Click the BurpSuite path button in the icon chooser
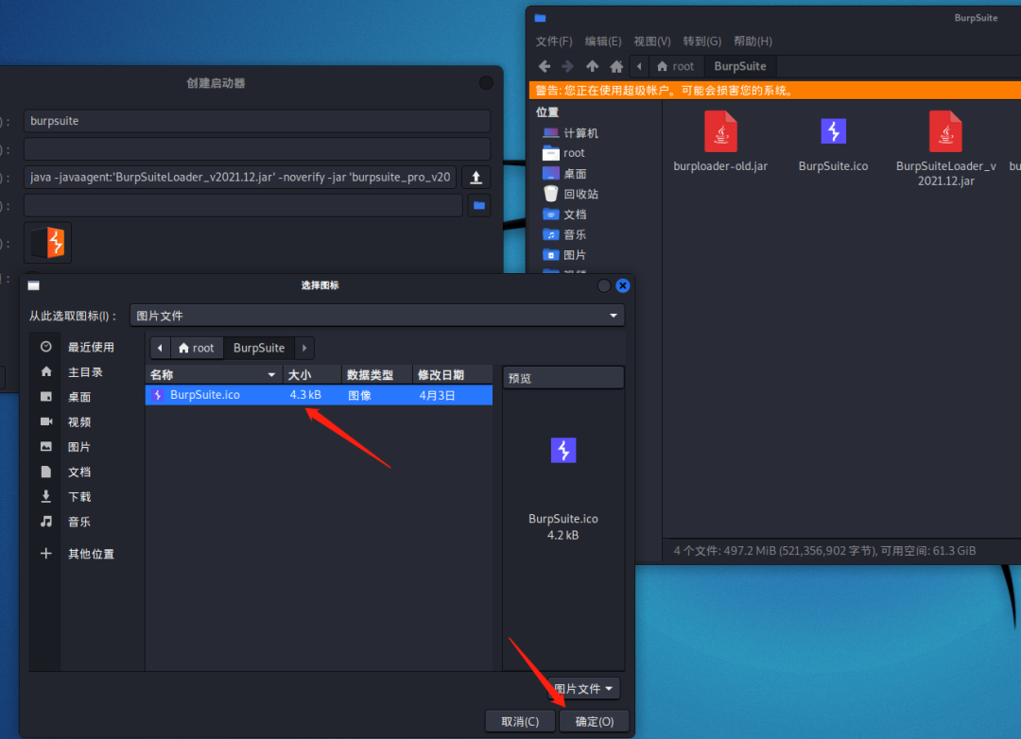The width and height of the screenshot is (1021, 739). [259, 348]
